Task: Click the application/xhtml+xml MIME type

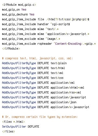Action: tap(67, 88)
